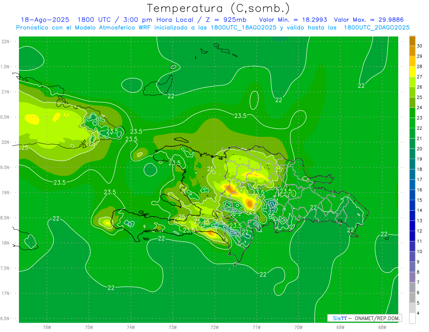Click the ONAMET/REP.DOM. logo box
This screenshot has height=332, width=429.
click(364, 318)
